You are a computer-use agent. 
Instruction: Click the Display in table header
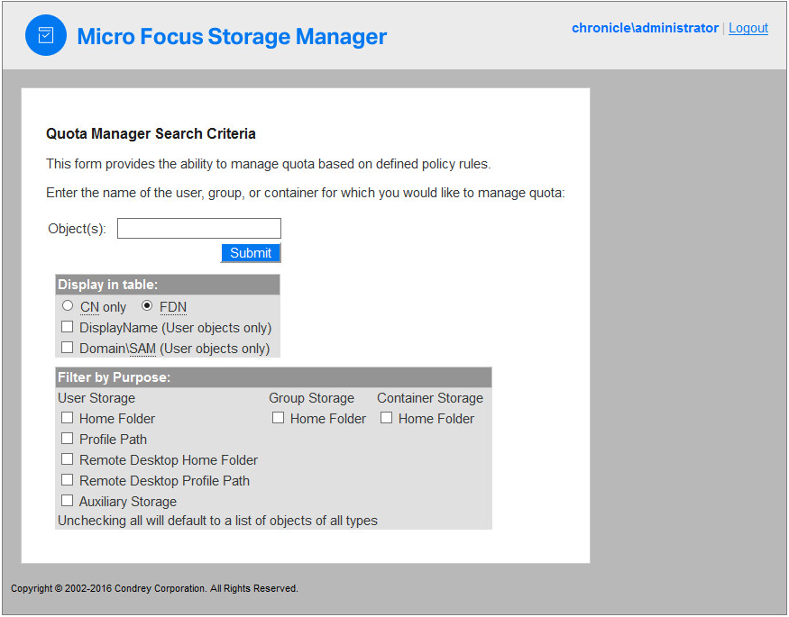tap(107, 285)
